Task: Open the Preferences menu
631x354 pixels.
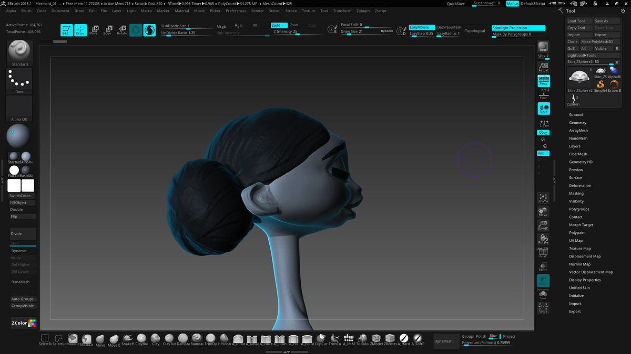Action: [x=236, y=11]
